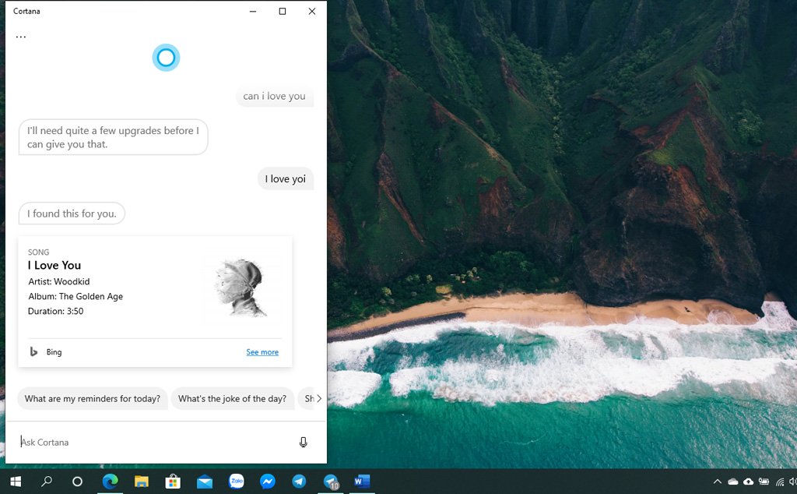Choose "What's the joke of the day?" suggestion
797x494 pixels.
tap(232, 399)
